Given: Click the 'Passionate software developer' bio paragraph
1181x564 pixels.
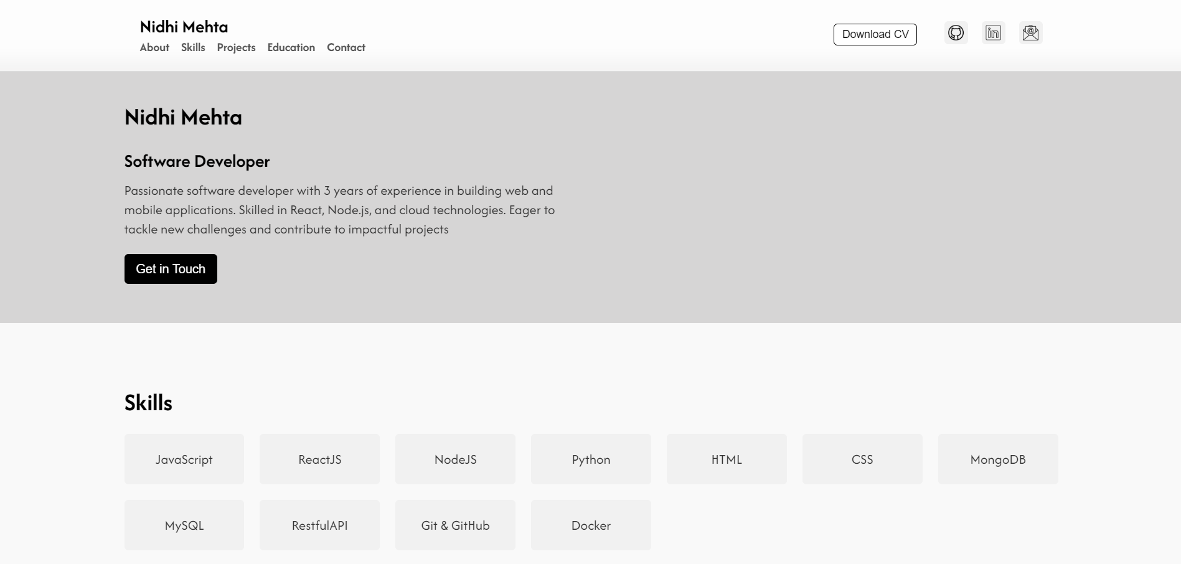Looking at the screenshot, I should pyautogui.click(x=339, y=210).
